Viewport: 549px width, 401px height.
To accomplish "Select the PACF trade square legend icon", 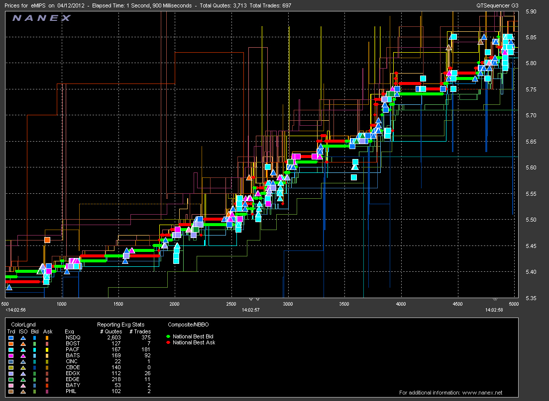I will pyautogui.click(x=11, y=350).
